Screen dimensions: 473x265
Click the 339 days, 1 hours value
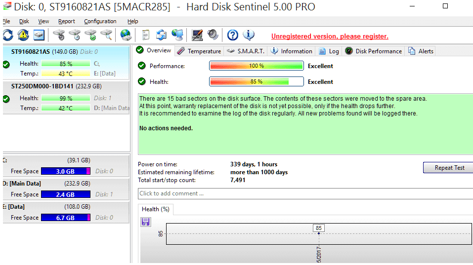click(x=254, y=164)
